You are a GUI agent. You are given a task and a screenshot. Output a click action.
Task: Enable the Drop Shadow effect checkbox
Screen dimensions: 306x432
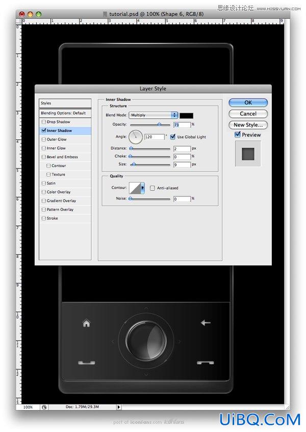[44, 122]
